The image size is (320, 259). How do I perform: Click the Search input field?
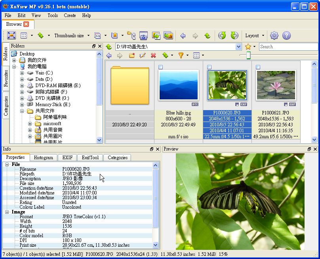tap(288, 47)
